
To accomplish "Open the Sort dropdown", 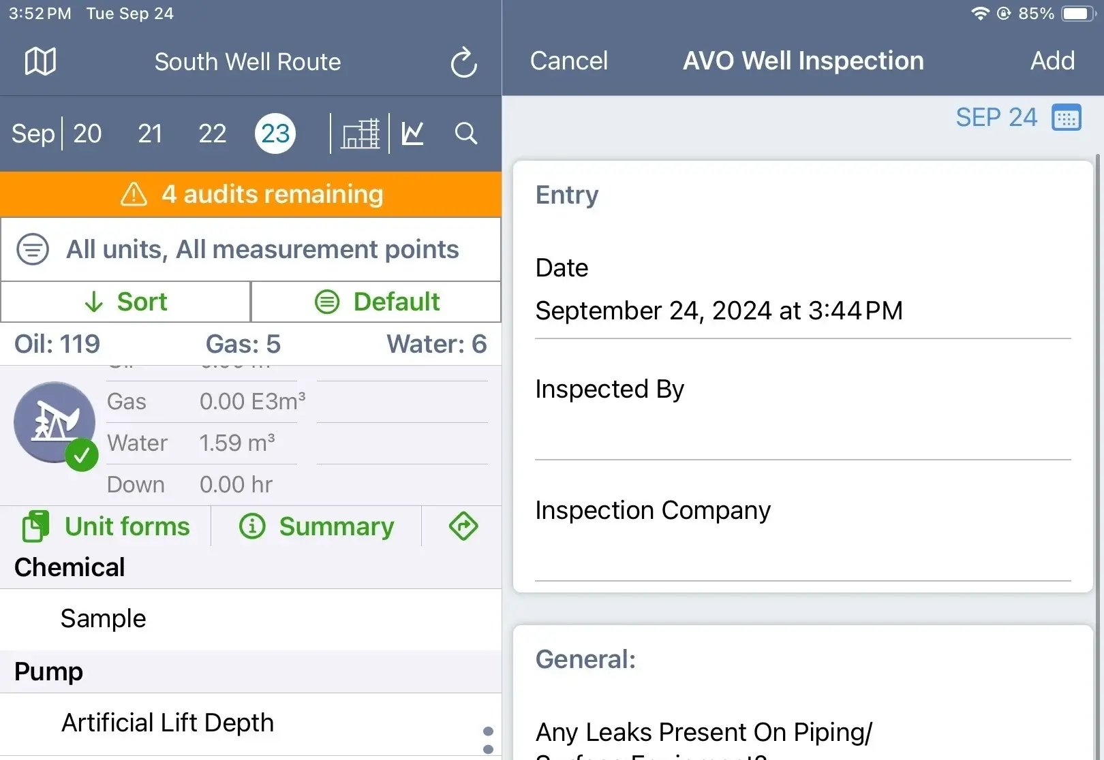I will click(125, 302).
